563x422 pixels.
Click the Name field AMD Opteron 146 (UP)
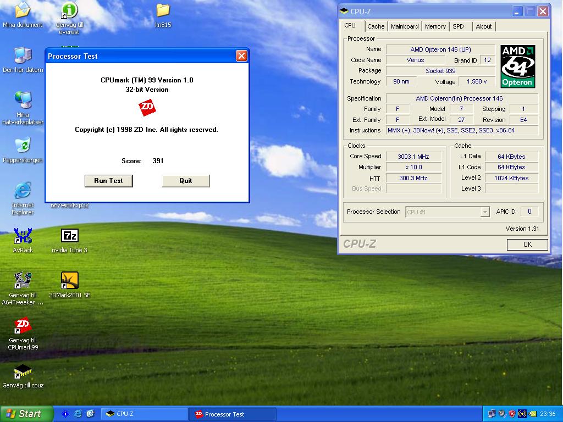click(x=440, y=49)
